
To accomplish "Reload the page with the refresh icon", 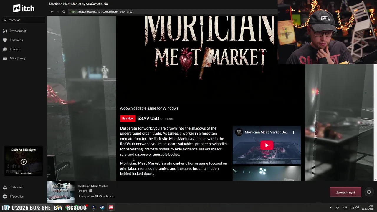I will coord(64,12).
